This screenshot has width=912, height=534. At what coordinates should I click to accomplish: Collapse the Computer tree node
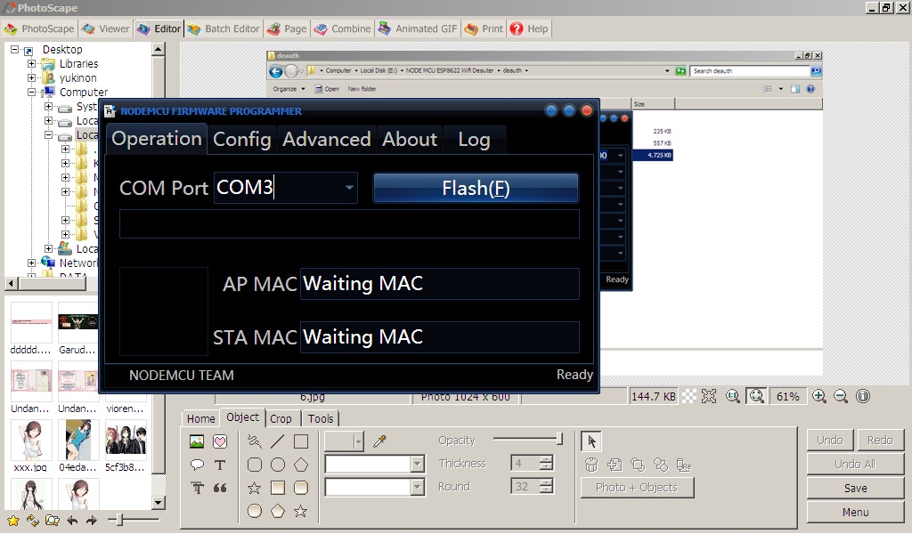pyautogui.click(x=32, y=93)
